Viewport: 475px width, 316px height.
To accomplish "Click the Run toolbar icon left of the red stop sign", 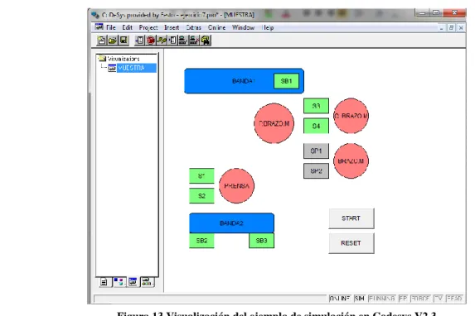I will (139, 41).
